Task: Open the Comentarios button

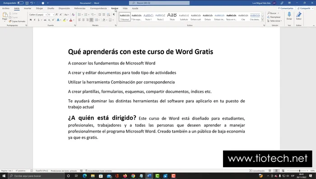Action: (286, 9)
